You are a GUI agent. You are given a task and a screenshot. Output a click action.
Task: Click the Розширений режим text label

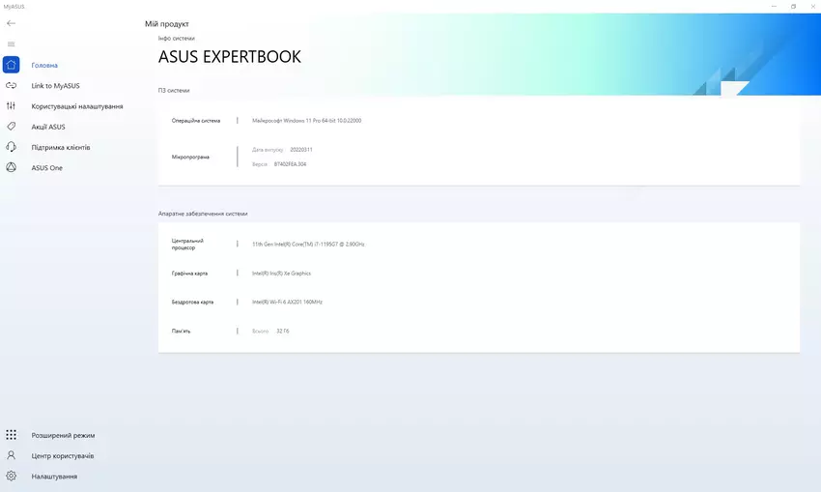[63, 435]
